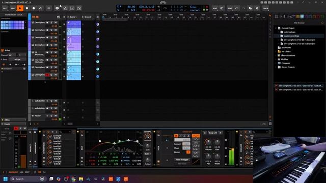Click the yellow browser category icon
The height and width of the screenshot is (183, 326).
298,16
